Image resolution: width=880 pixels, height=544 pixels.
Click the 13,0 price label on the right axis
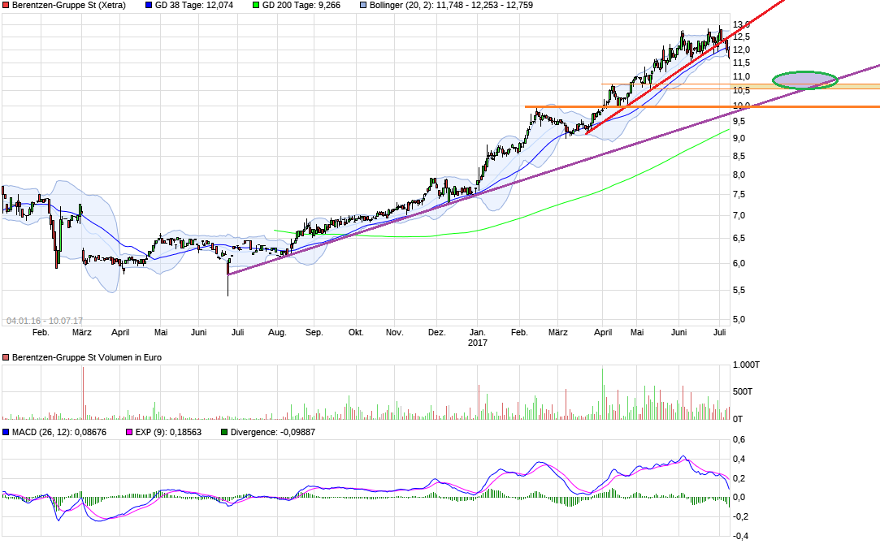(x=740, y=25)
